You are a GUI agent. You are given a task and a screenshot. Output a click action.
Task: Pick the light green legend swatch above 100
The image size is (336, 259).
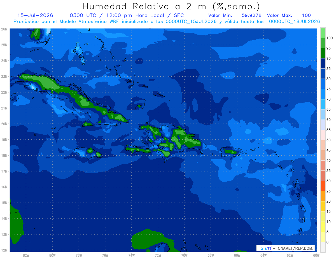323,33
